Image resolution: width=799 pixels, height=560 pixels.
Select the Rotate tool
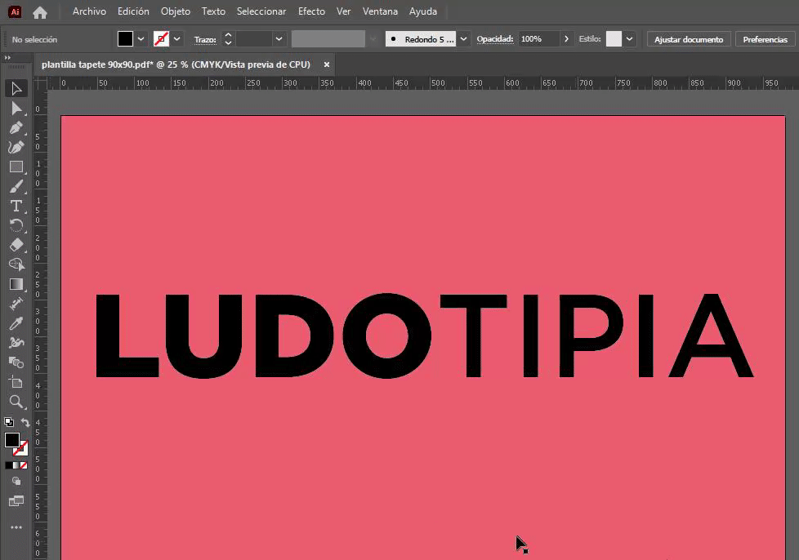(x=16, y=225)
